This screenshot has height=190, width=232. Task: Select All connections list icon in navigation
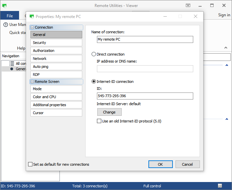[12, 64]
